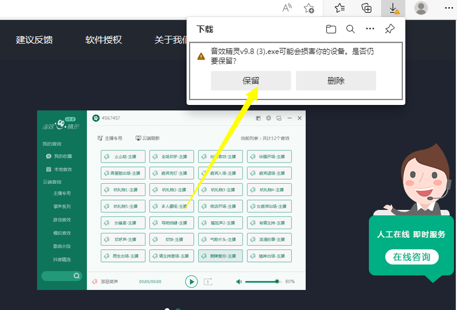
Task: Mute using the speaker volume icon
Action: pyautogui.click(x=239, y=281)
